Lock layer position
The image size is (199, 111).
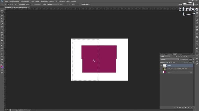pyautogui.click(x=172, y=62)
